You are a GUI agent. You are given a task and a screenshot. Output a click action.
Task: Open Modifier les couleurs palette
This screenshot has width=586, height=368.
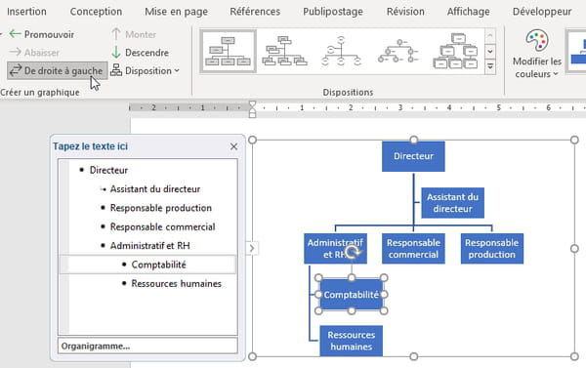[x=537, y=54]
